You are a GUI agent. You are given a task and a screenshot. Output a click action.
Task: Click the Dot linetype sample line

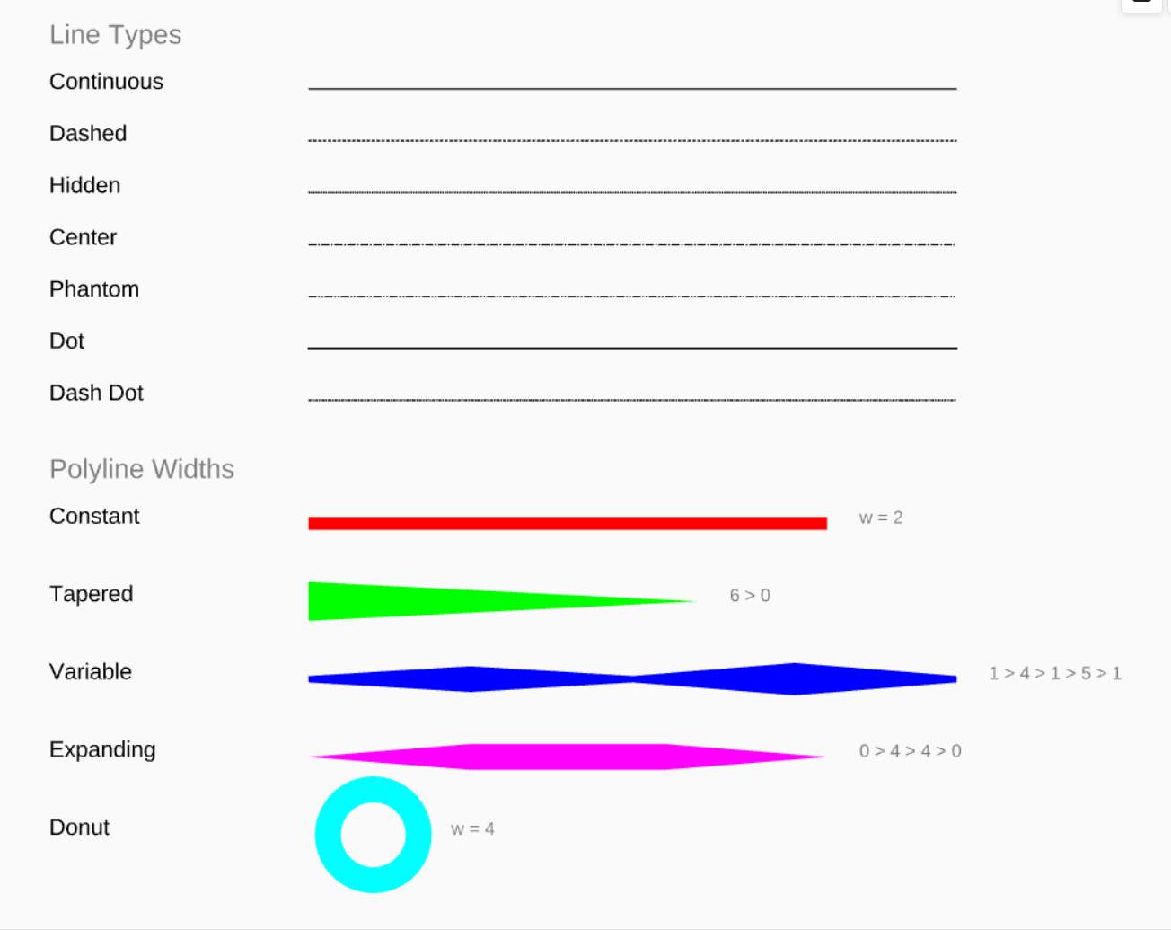[x=632, y=348]
